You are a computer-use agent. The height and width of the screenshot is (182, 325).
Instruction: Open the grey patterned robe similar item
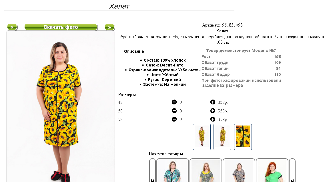(239, 170)
